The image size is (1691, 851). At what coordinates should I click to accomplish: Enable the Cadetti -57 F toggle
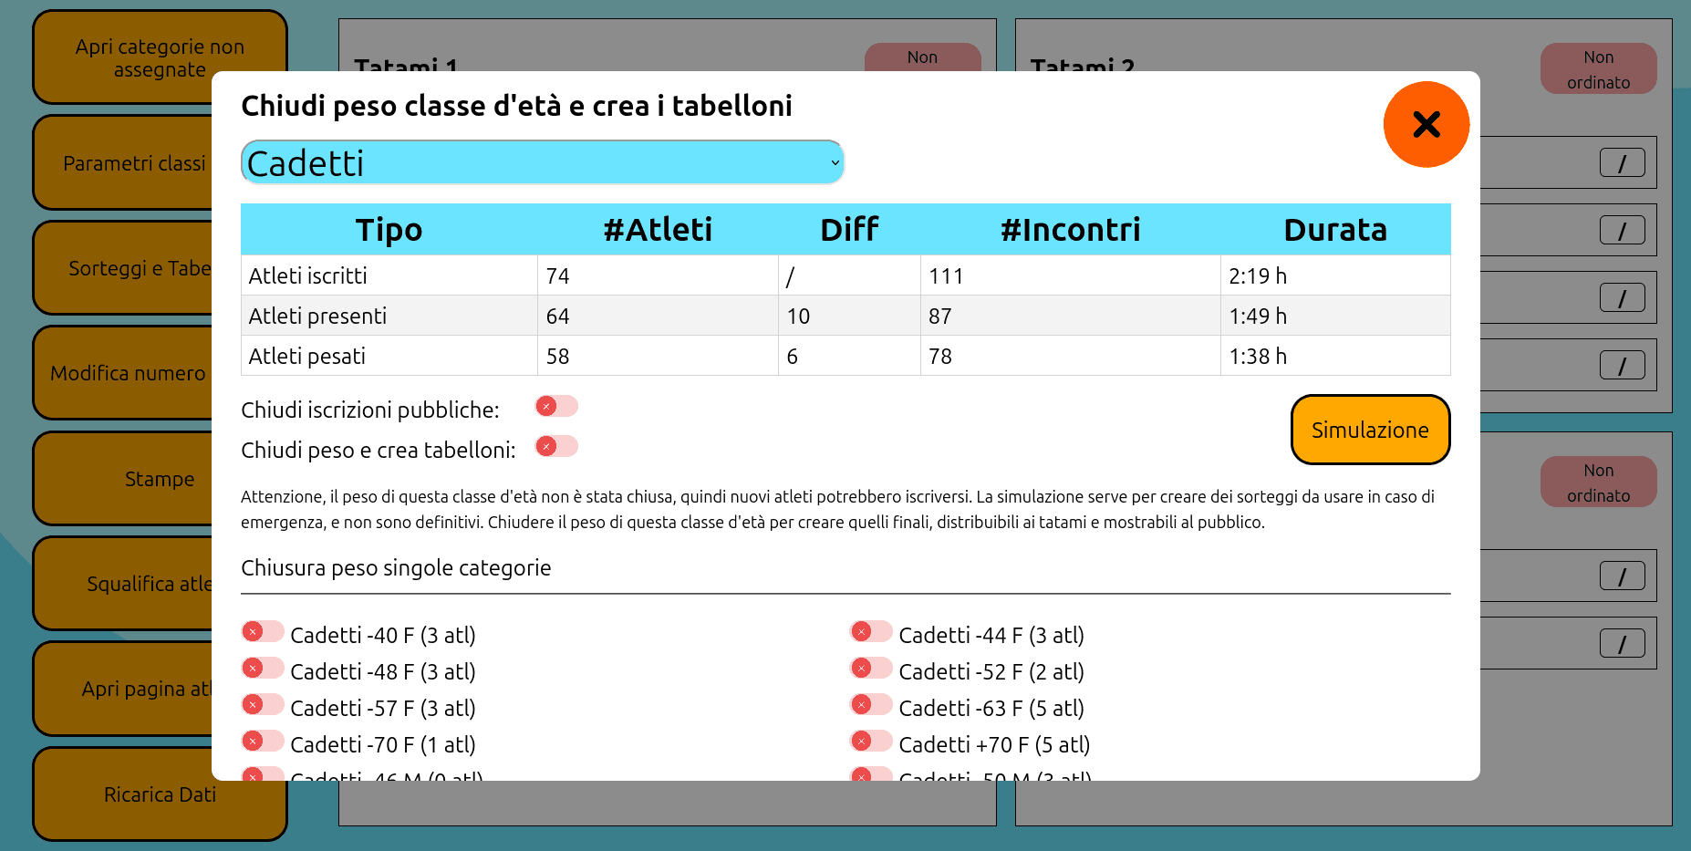tap(263, 705)
